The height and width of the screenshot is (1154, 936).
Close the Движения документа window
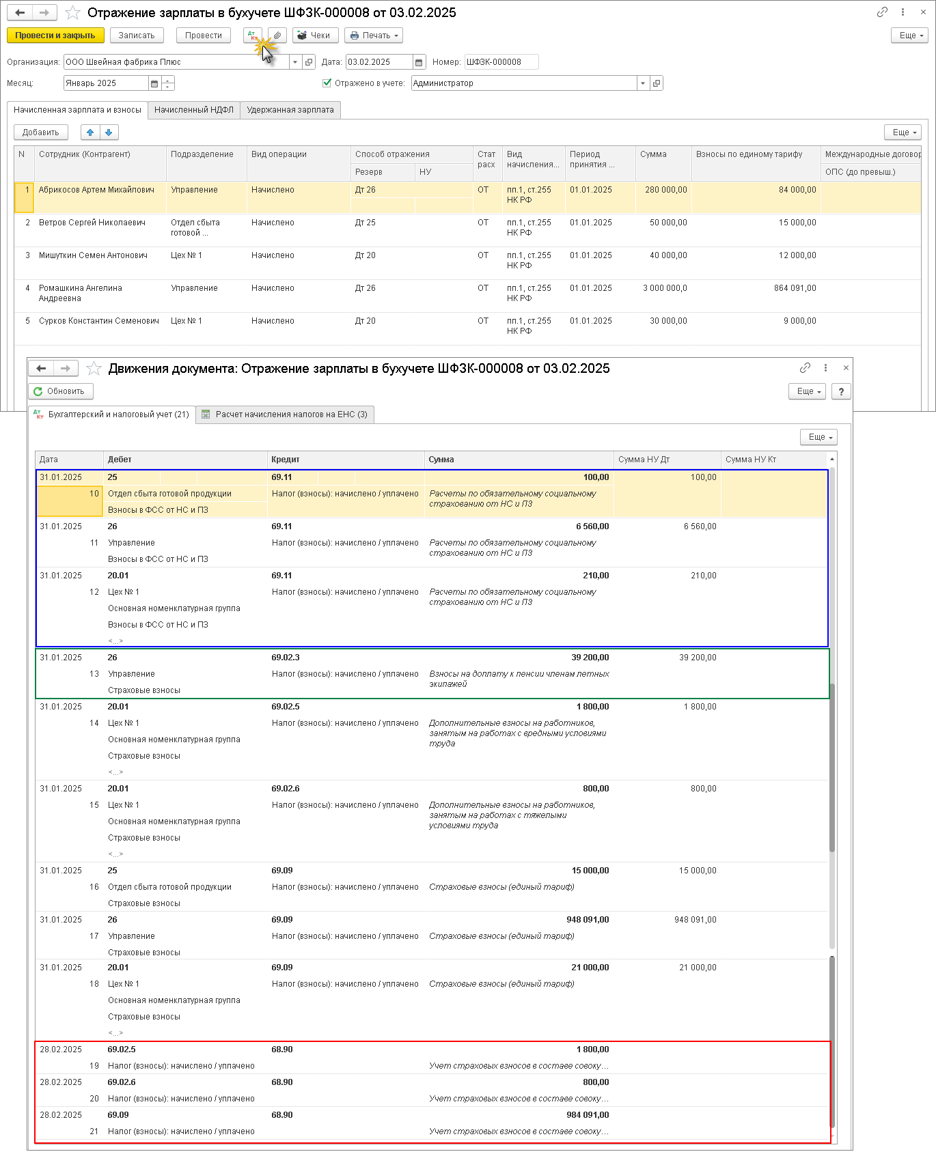click(846, 367)
